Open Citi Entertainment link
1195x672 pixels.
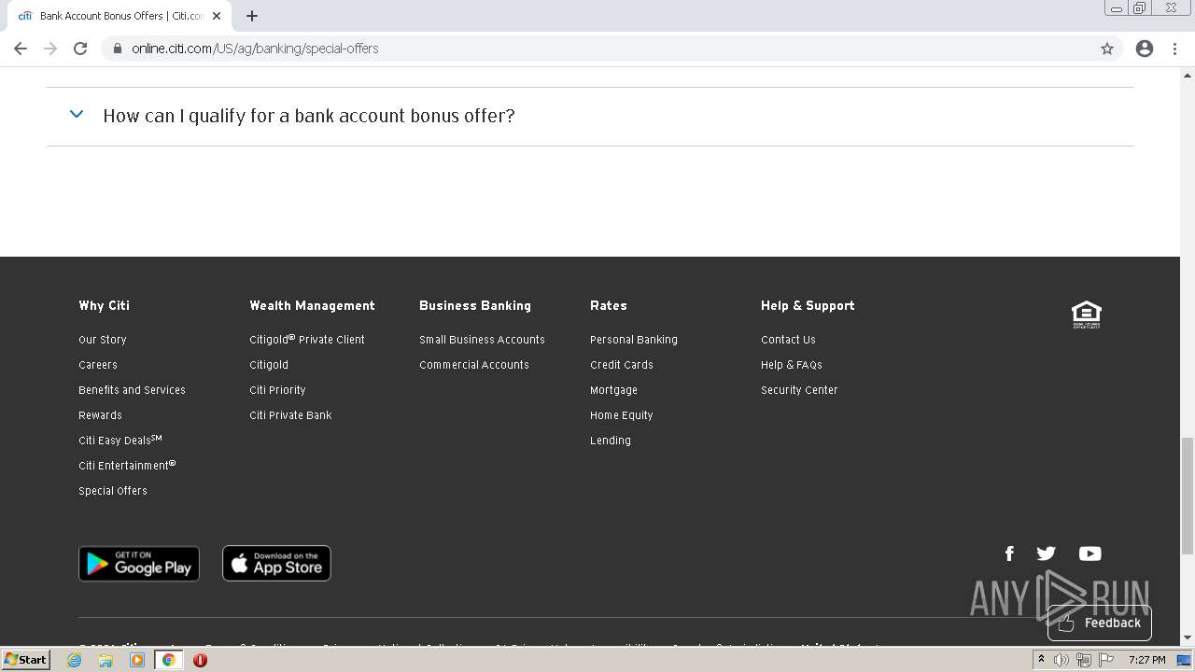[x=127, y=465]
